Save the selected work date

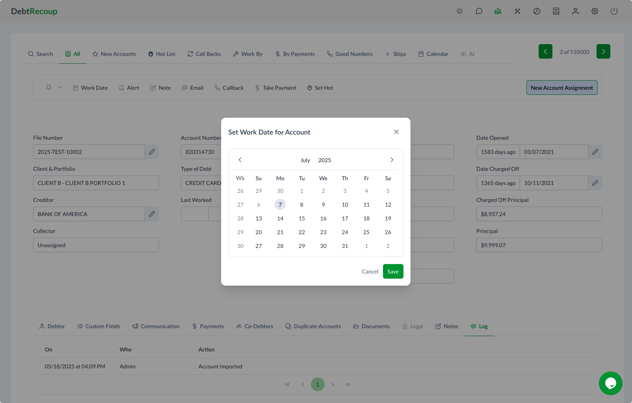pos(393,272)
